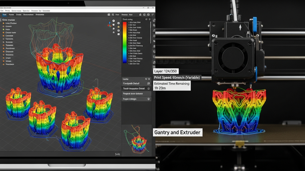This screenshot has height=171, width=305.
Task: Click the square icon right of home icon
Action: 144,14
